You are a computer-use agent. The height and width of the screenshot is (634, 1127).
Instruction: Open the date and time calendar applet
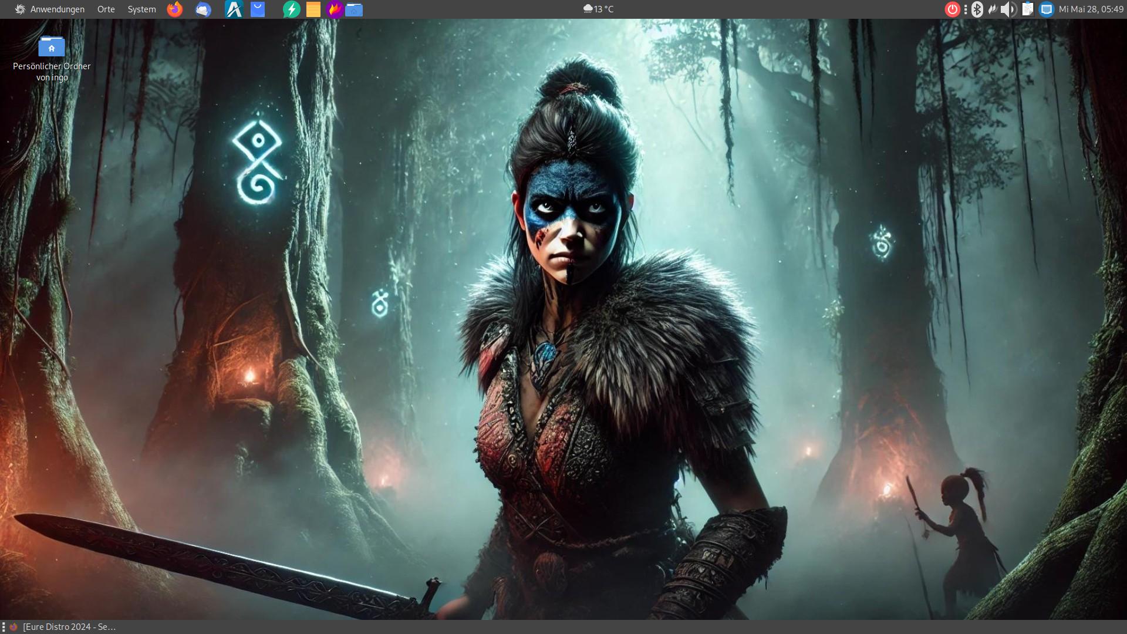[1091, 9]
